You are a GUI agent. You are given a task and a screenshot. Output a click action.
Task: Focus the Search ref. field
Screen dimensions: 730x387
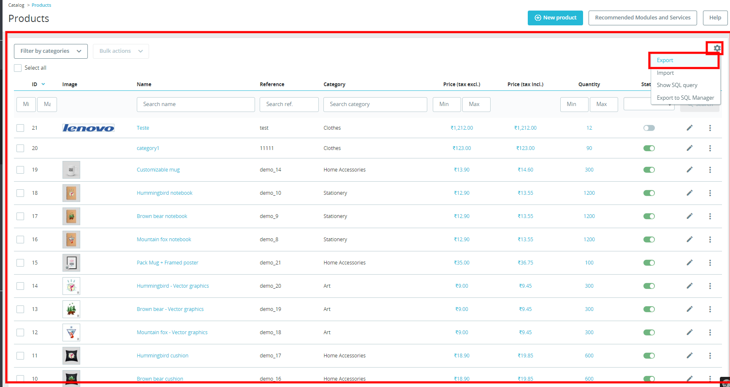coord(289,104)
